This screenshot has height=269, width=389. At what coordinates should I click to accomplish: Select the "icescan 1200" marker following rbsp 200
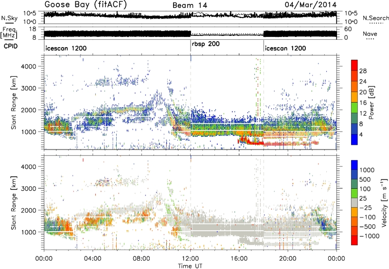(285, 48)
